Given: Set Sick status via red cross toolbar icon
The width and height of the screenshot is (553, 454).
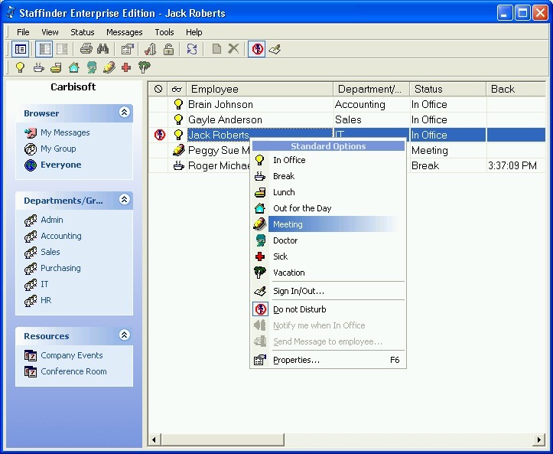Looking at the screenshot, I should tap(126, 67).
